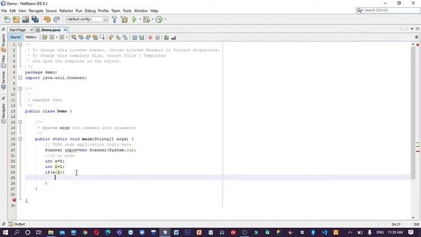The height and width of the screenshot is (237, 421).
Task: Run the project with the green play icon
Action: [134, 19]
